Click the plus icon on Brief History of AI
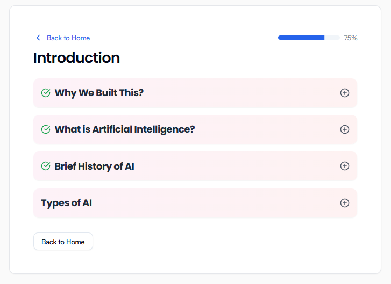This screenshot has height=284, width=391. 345,166
